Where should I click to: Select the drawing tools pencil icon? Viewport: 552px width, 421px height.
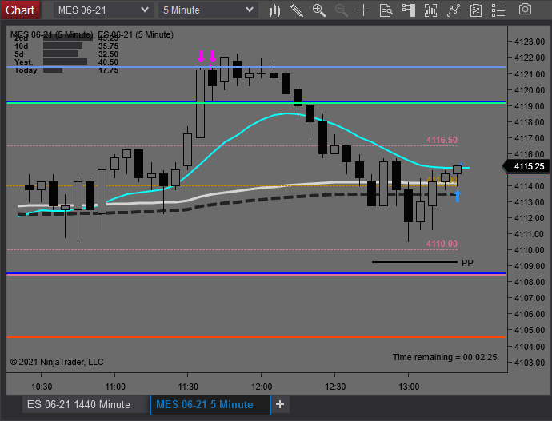tap(297, 10)
